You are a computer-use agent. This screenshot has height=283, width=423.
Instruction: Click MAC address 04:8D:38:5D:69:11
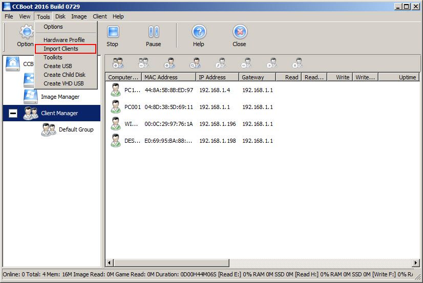(169, 107)
